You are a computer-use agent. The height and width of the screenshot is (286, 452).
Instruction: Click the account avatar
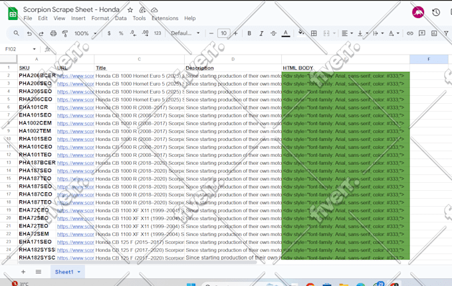pos(418,12)
